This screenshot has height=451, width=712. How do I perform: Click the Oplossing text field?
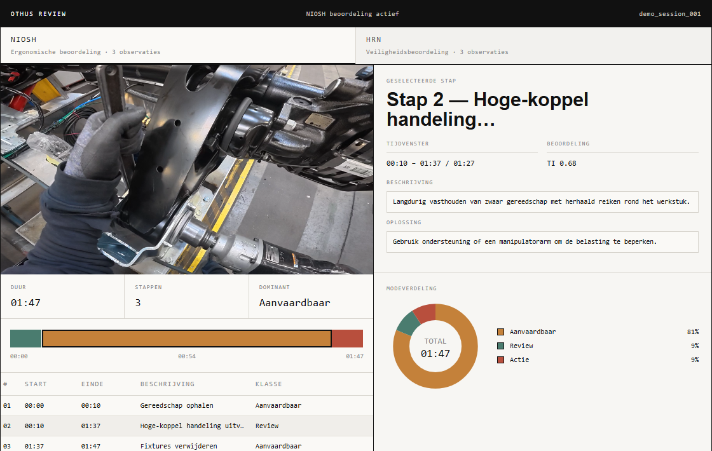pos(542,242)
